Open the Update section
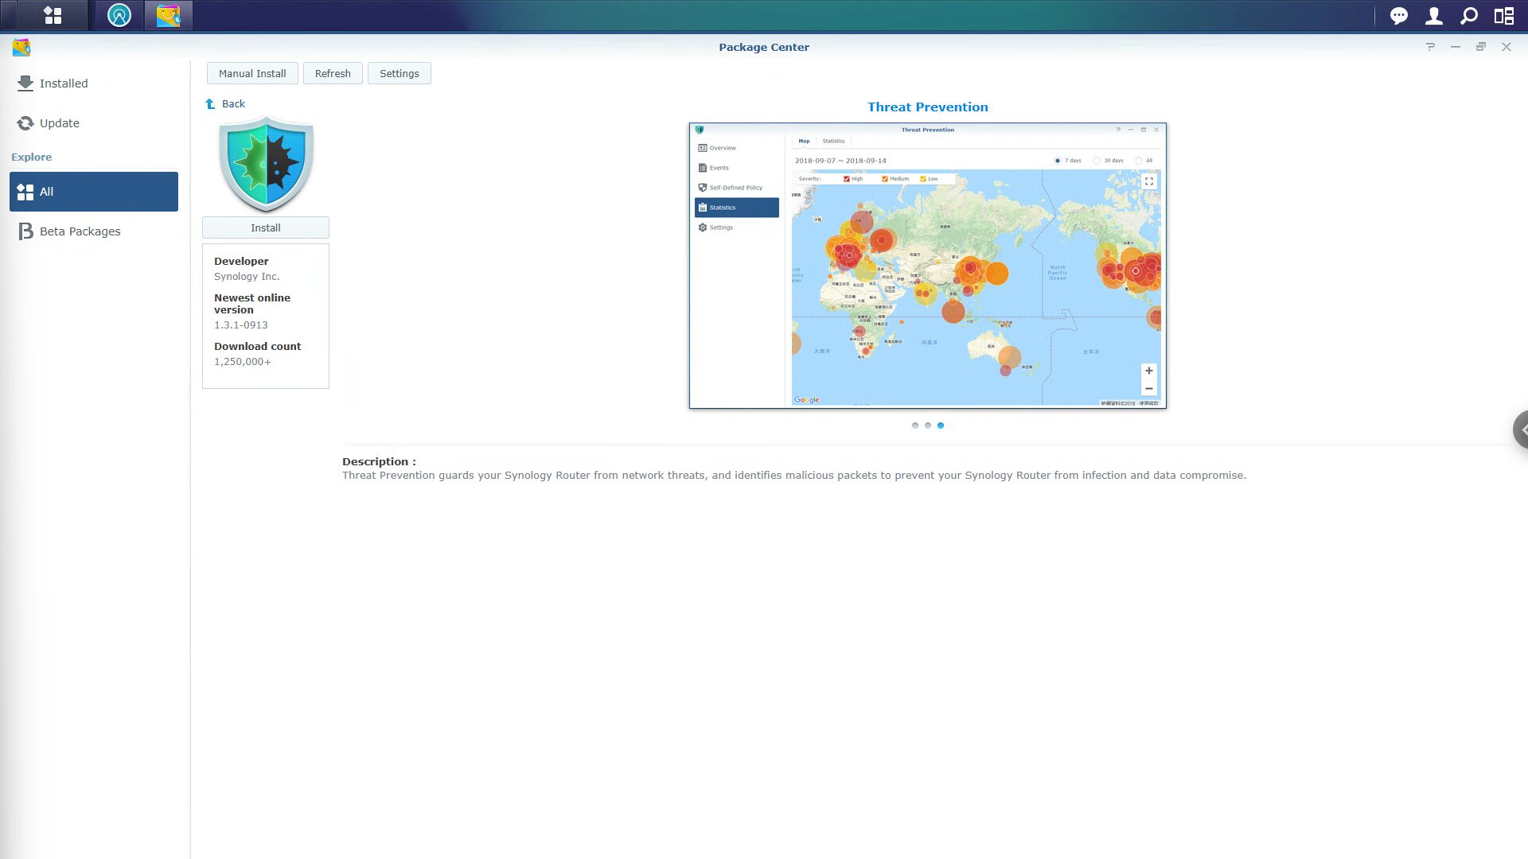The image size is (1528, 859). [x=59, y=122]
